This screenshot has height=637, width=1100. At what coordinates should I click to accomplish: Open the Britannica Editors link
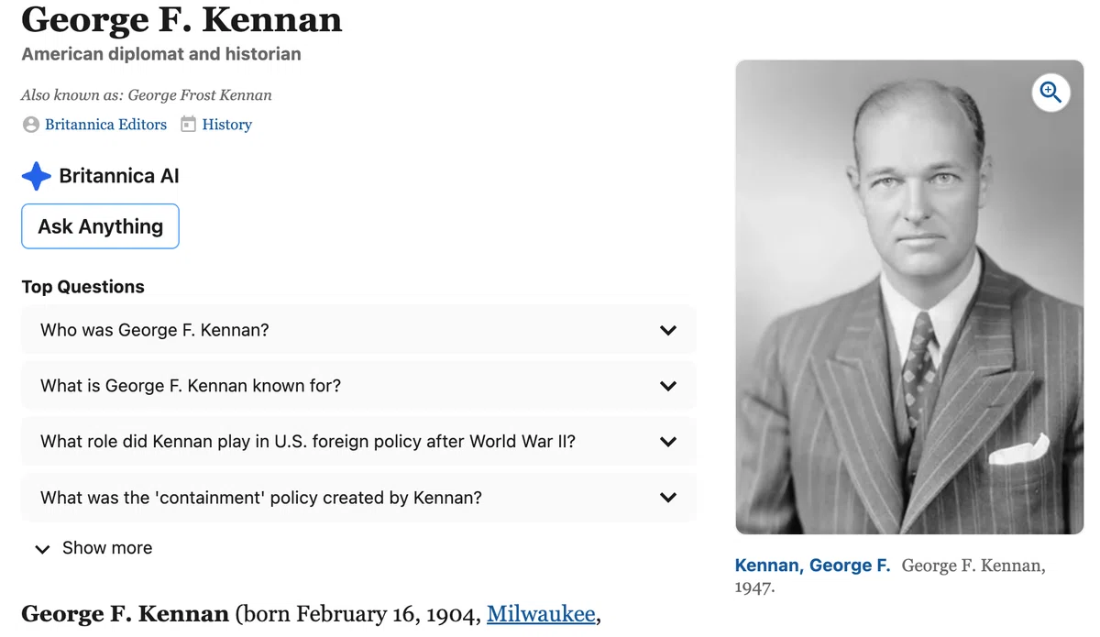tap(106, 125)
